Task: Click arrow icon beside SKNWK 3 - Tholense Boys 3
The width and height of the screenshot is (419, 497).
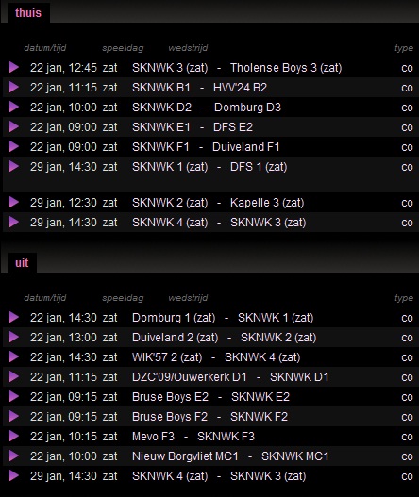Action: point(14,67)
